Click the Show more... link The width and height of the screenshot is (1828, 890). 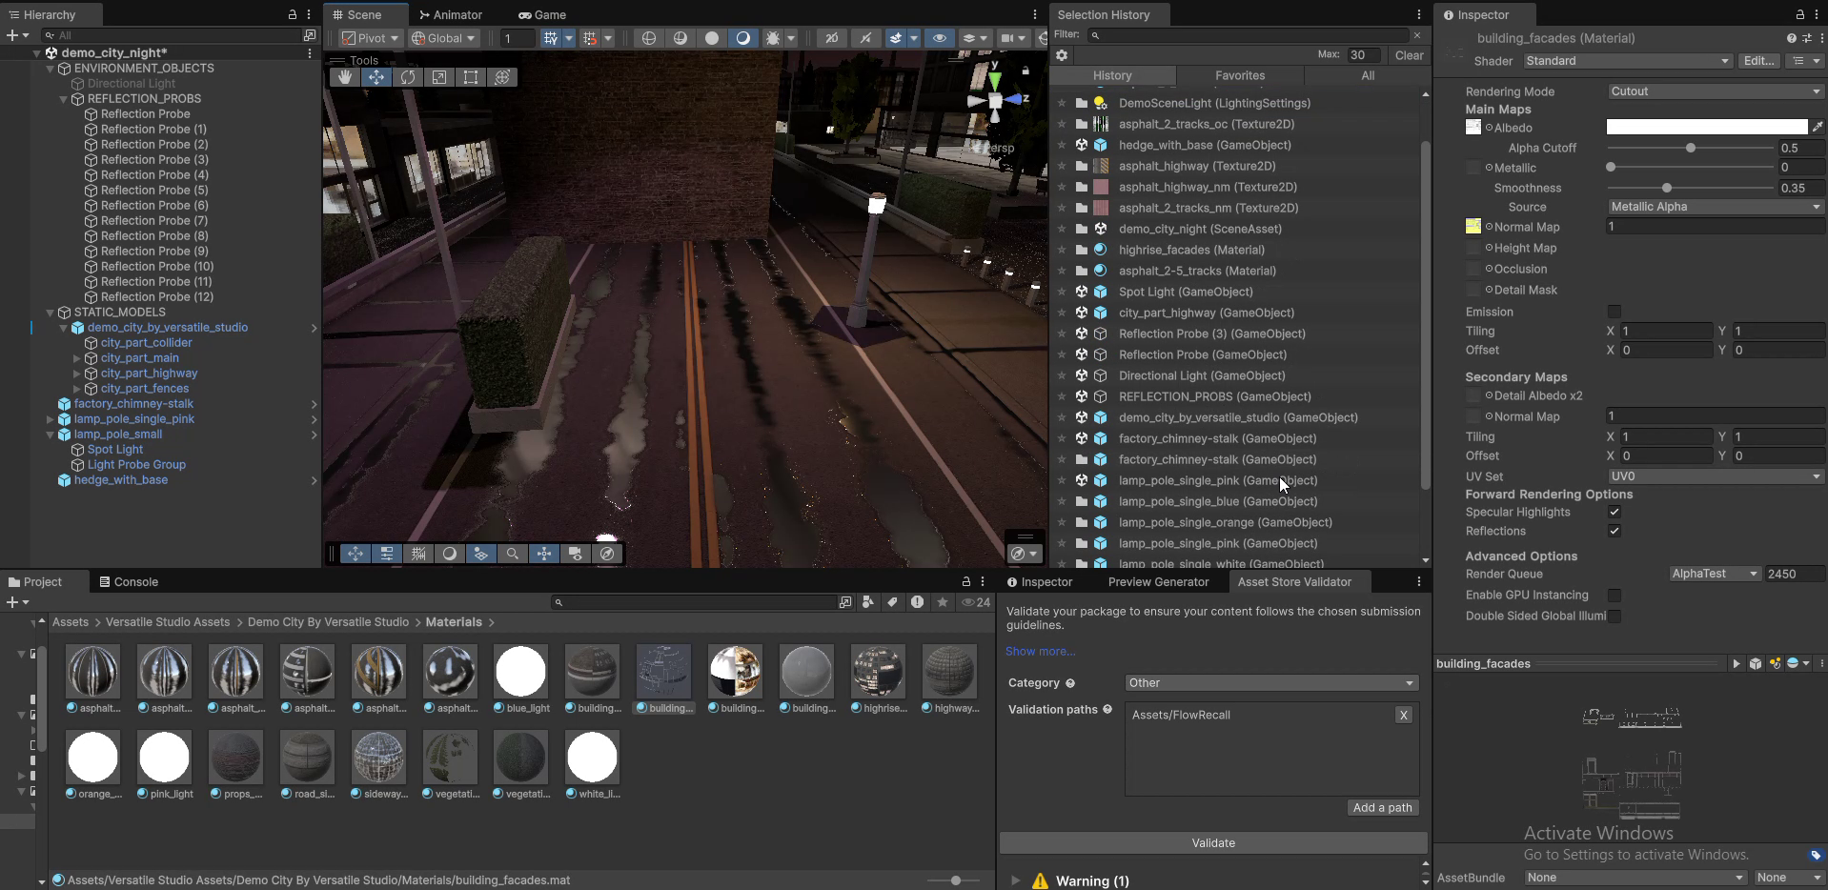(x=1040, y=651)
